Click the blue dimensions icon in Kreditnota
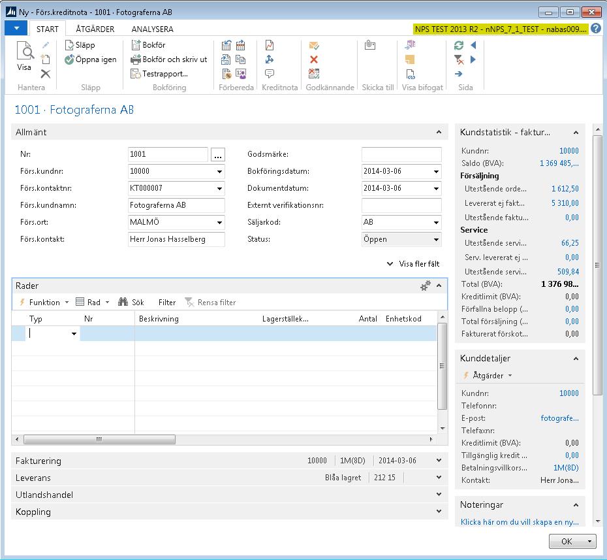The width and height of the screenshot is (607, 560). (270, 59)
